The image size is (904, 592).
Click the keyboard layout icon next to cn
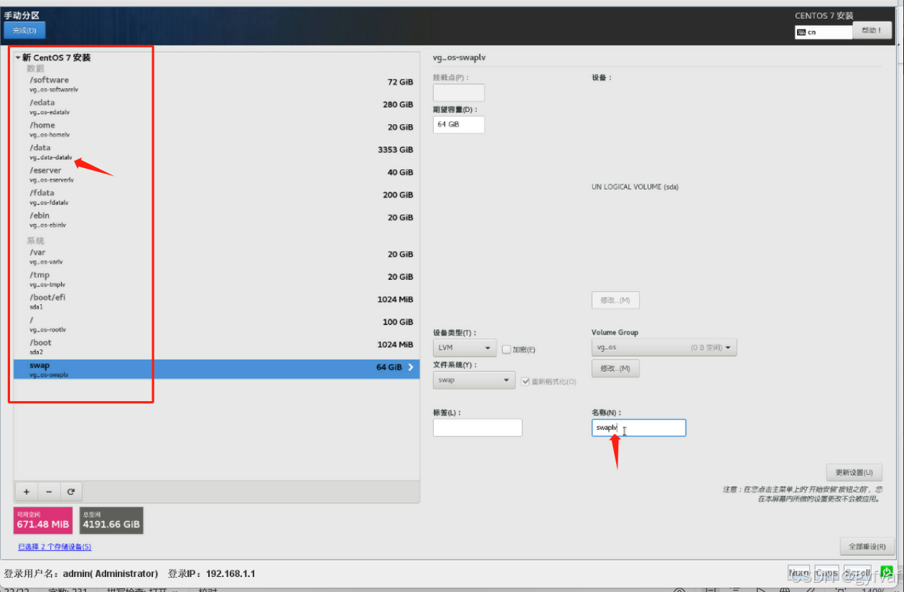[x=802, y=32]
